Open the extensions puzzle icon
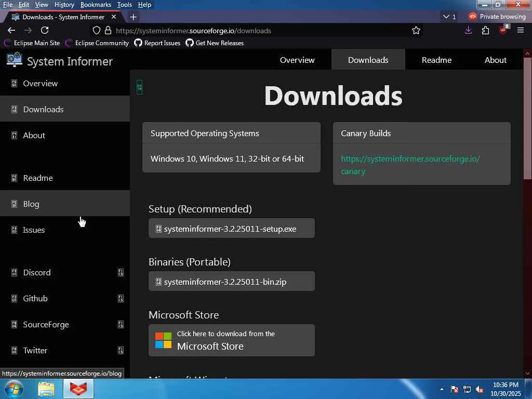This screenshot has height=399, width=532. (486, 30)
